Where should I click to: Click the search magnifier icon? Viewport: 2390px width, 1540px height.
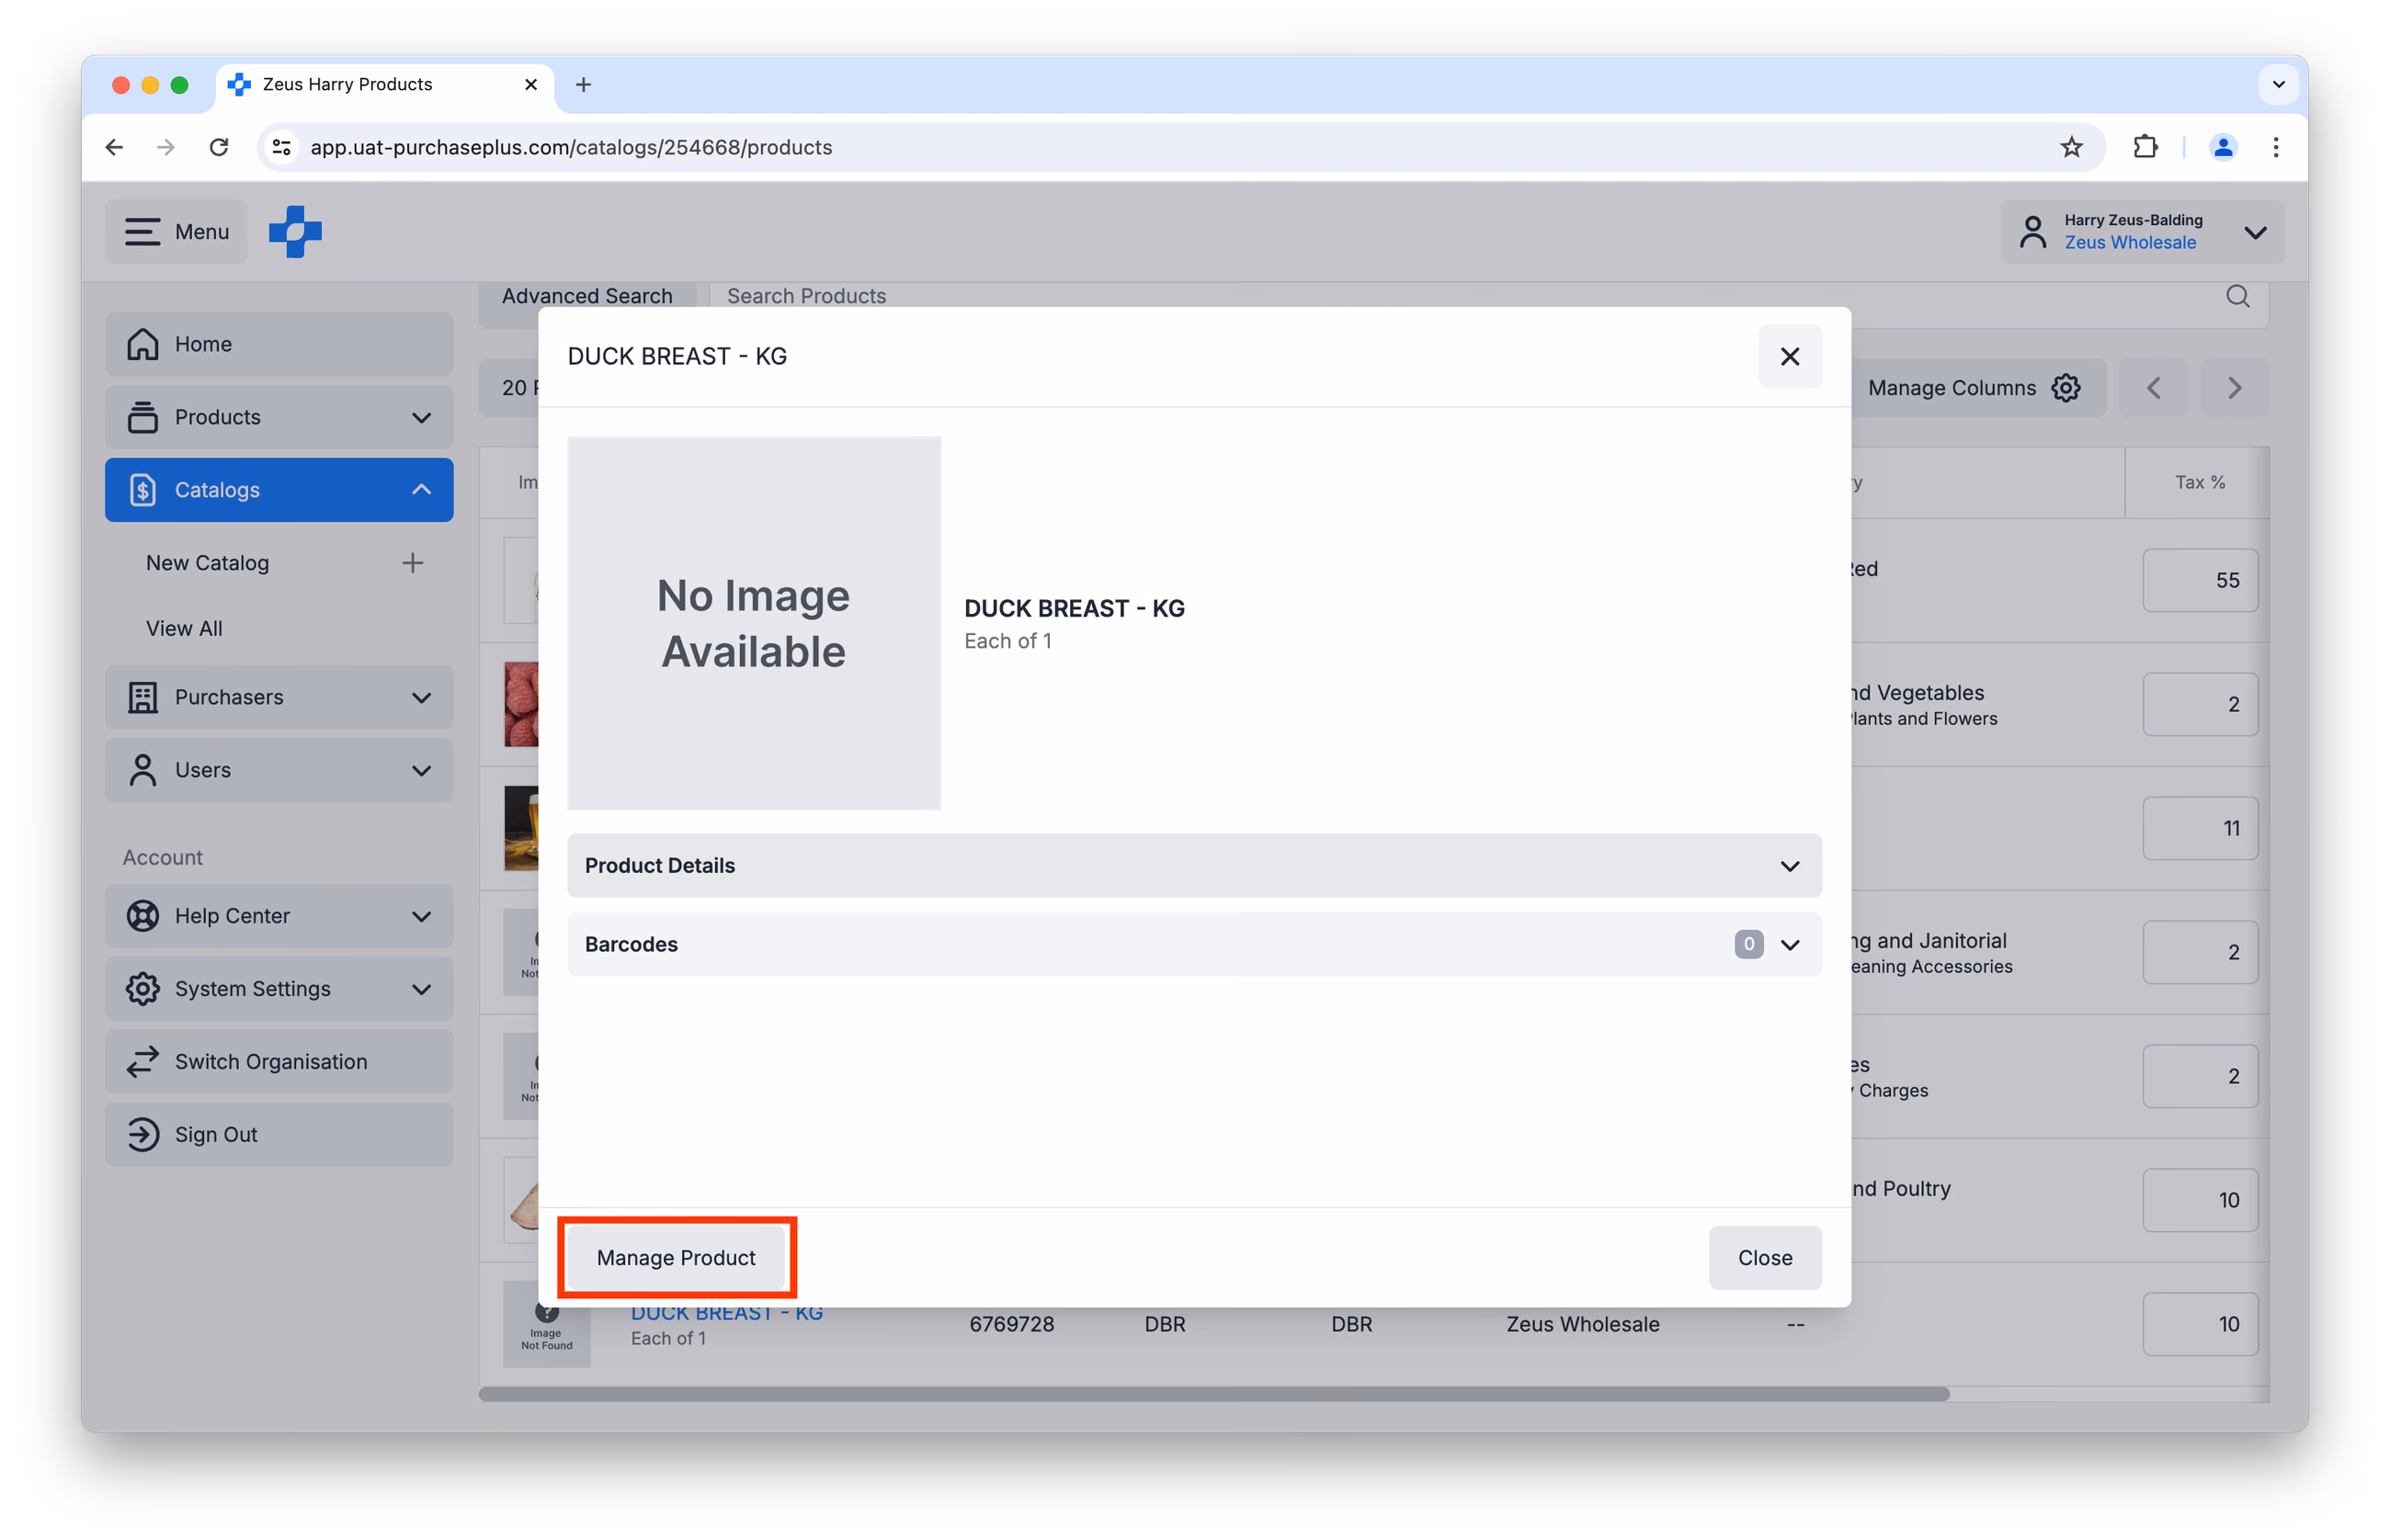(2236, 296)
